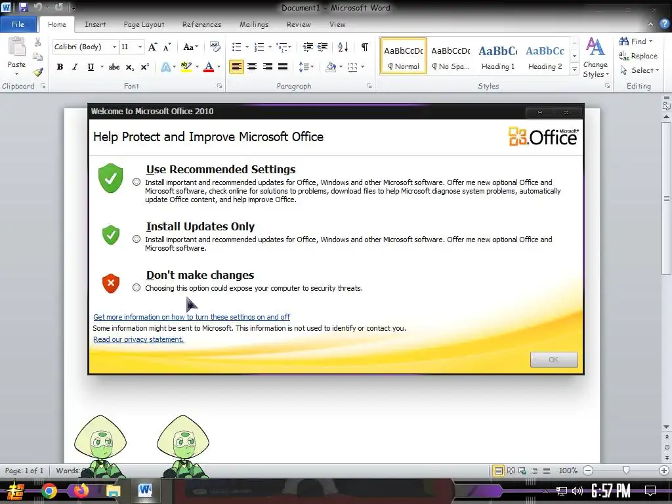This screenshot has height=504, width=672.
Task: Click the Borders icon
Action: point(352,67)
